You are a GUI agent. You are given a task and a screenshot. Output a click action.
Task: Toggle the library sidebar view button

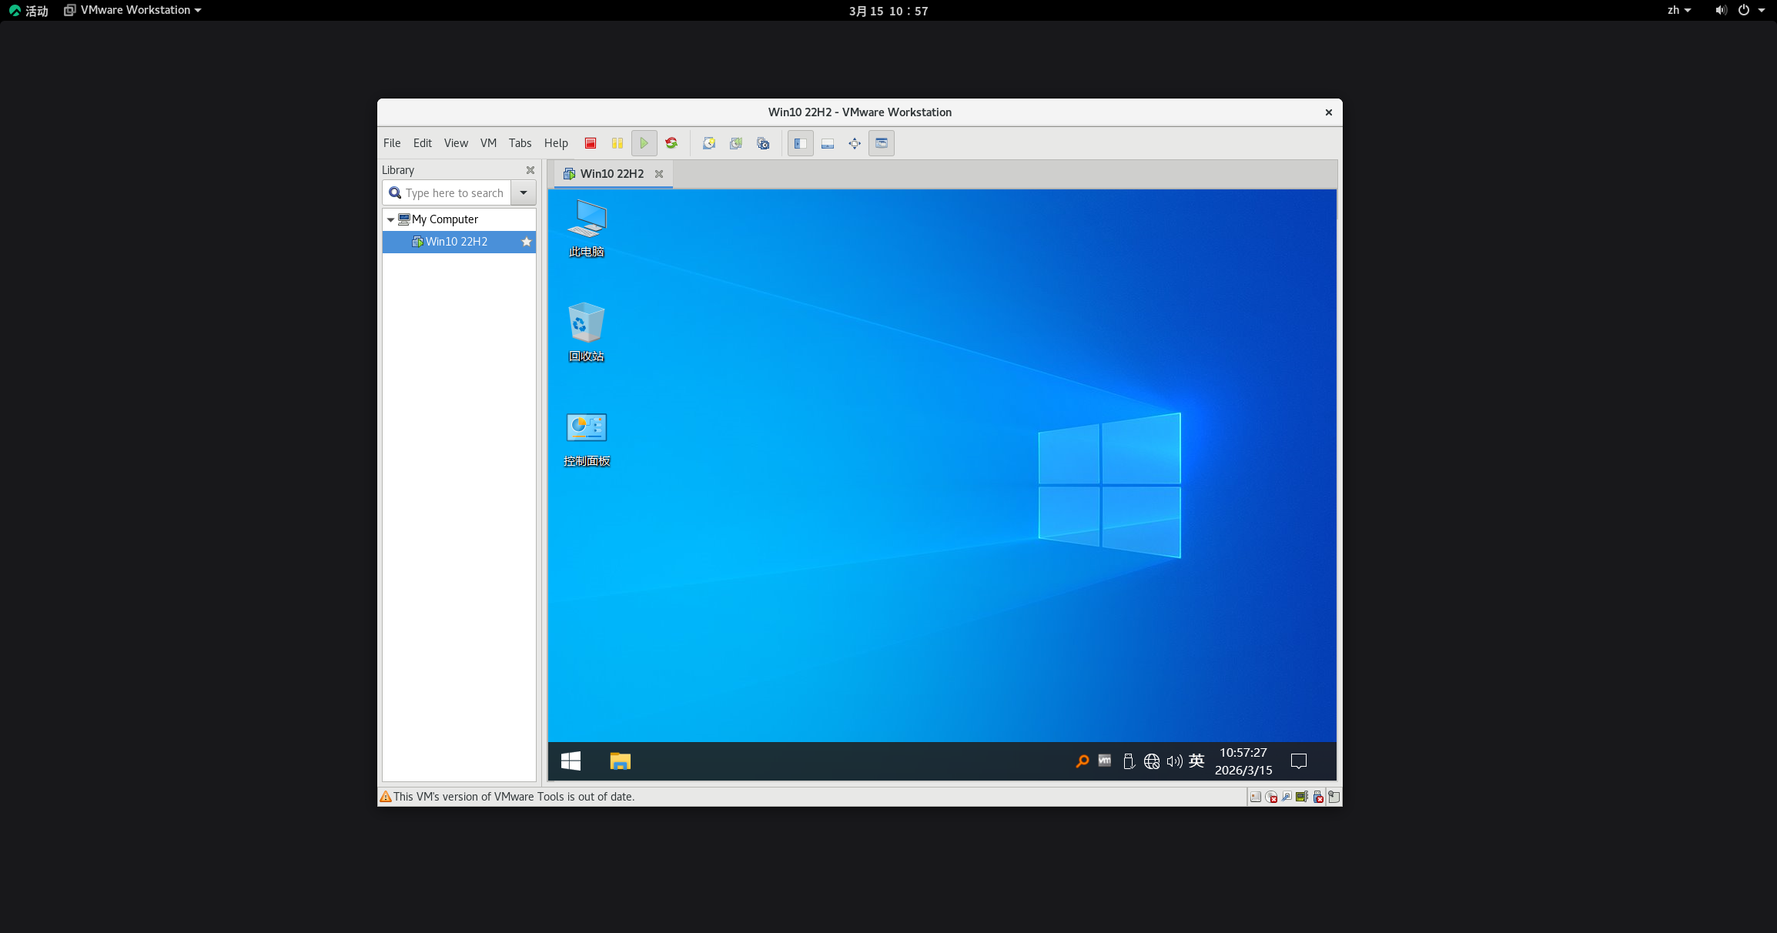tap(801, 143)
